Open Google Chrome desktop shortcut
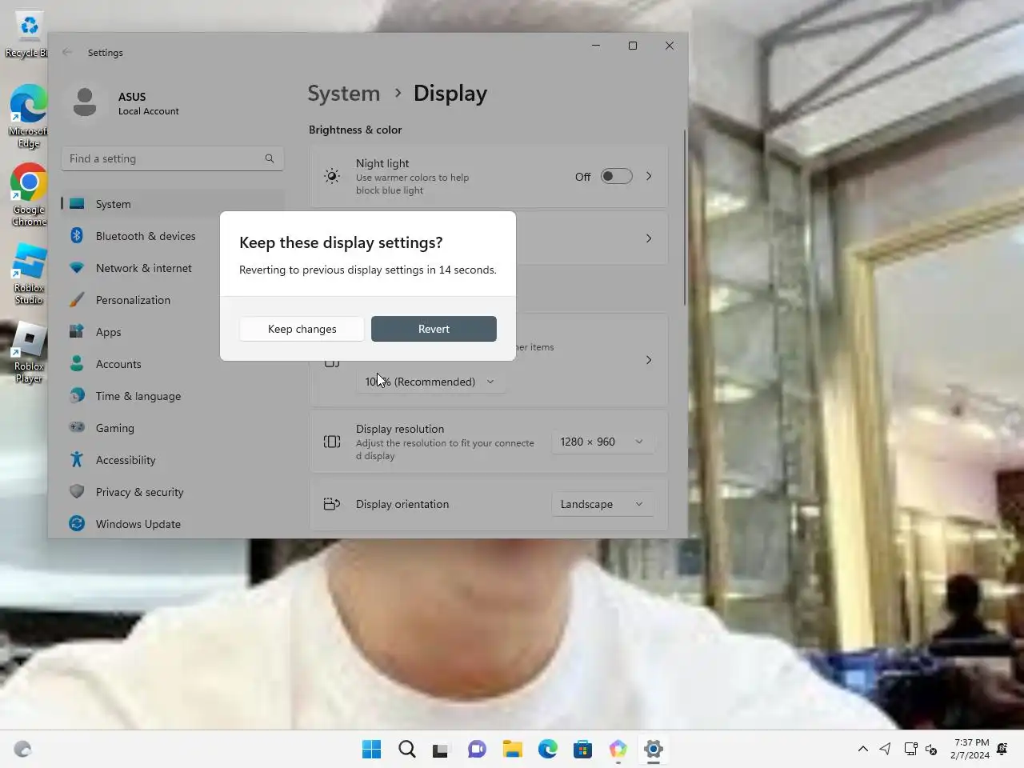 (x=29, y=195)
